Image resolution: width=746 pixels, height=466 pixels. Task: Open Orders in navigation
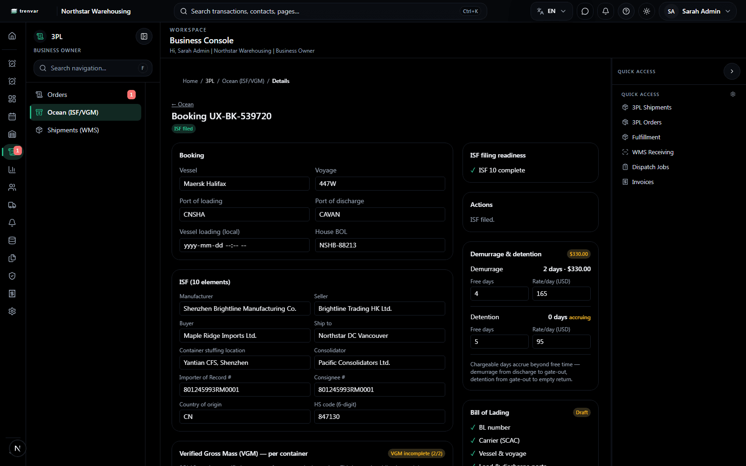pyautogui.click(x=86, y=95)
